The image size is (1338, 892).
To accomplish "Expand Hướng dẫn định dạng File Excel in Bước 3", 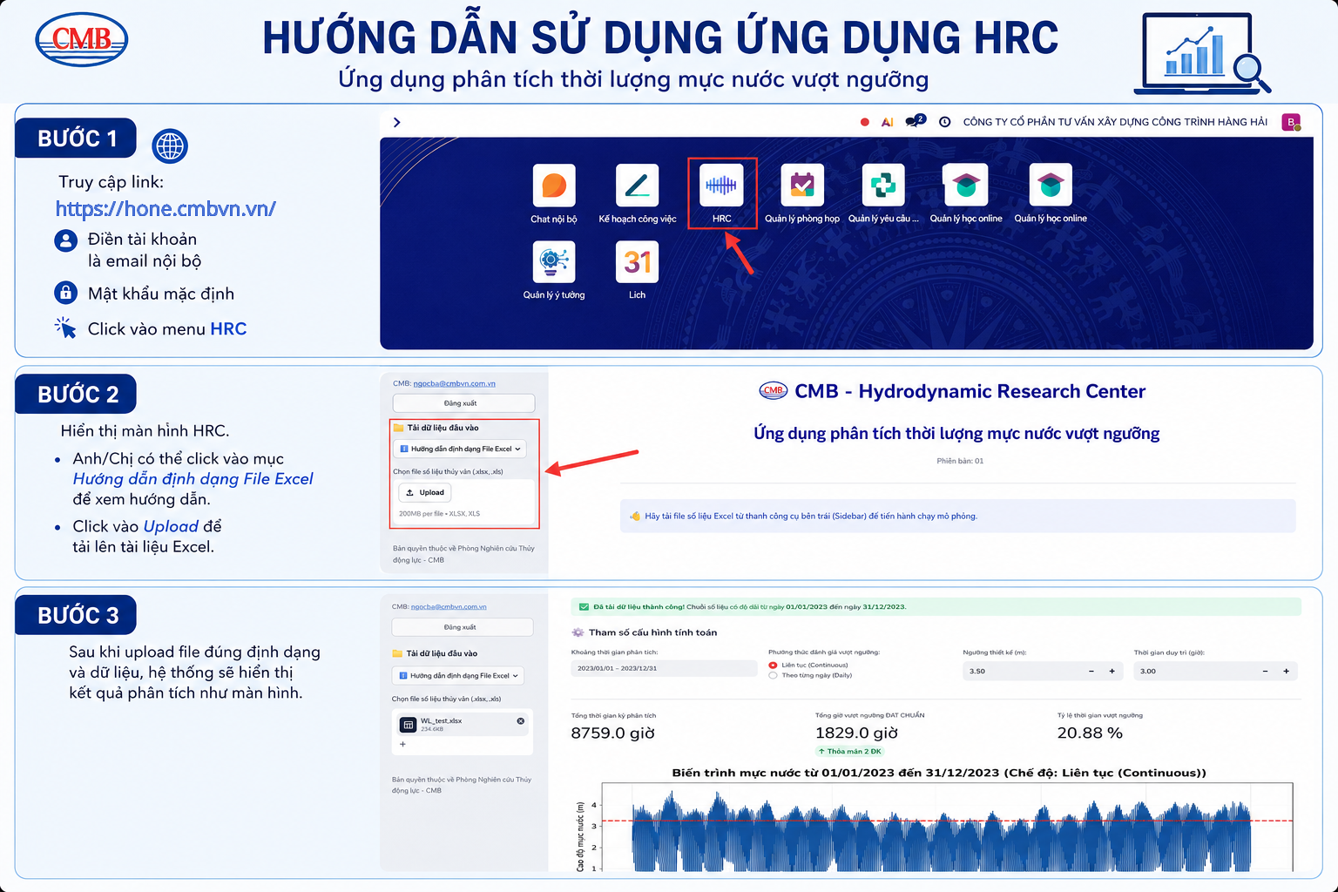I will tap(459, 675).
